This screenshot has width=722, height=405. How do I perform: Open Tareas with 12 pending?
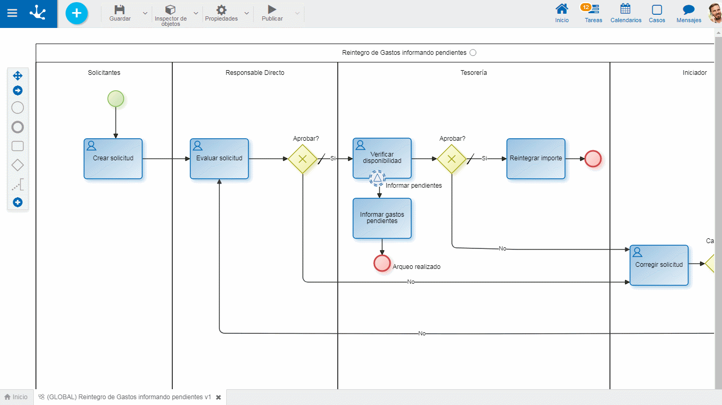[593, 13]
